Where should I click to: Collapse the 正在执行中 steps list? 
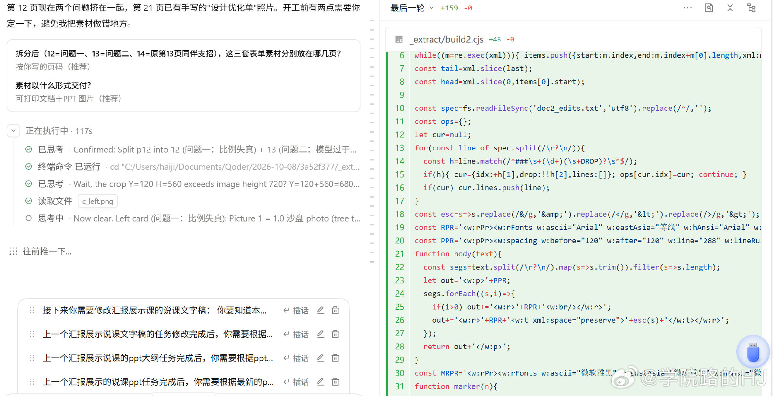pyautogui.click(x=14, y=131)
